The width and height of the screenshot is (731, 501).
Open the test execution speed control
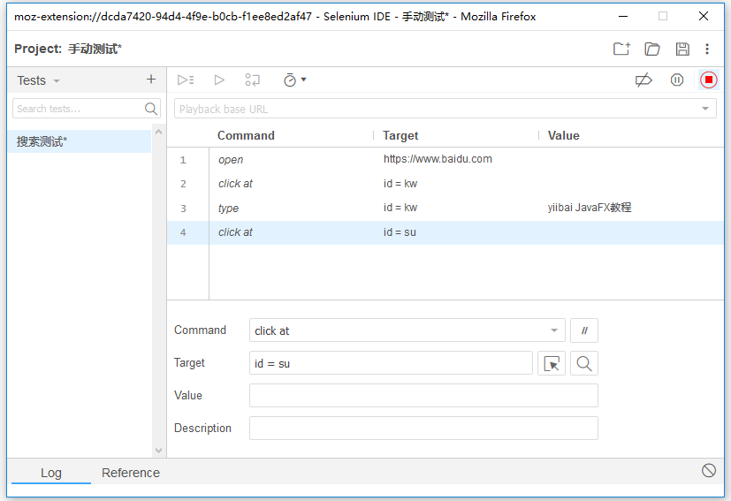[x=294, y=80]
